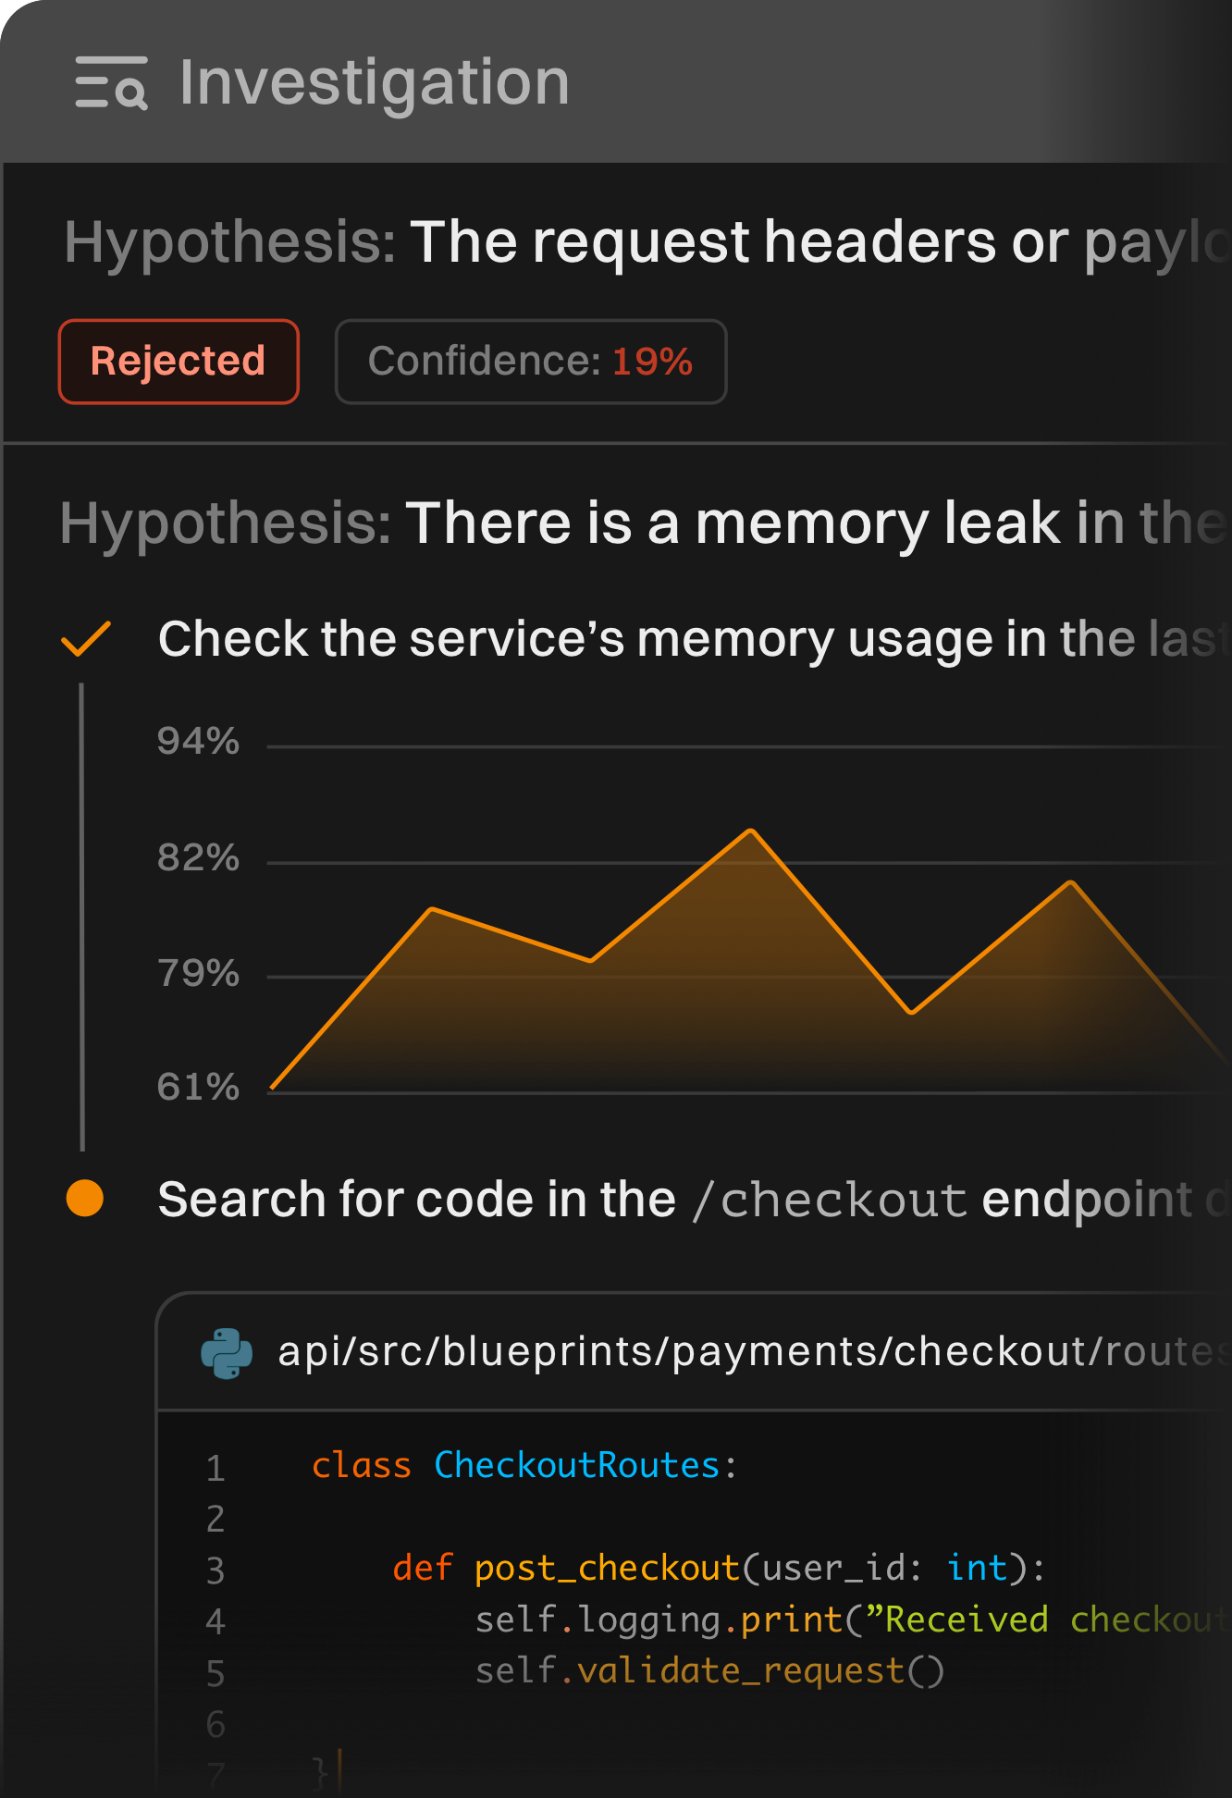Click the post_checkout function name

tap(607, 1569)
